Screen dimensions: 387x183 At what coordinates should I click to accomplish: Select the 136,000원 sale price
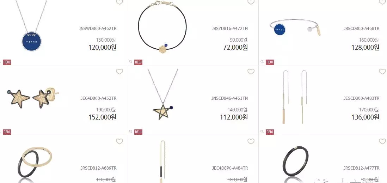click(365, 117)
